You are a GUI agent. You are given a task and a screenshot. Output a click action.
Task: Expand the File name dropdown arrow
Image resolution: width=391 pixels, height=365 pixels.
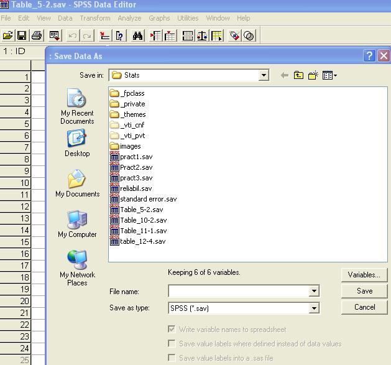pyautogui.click(x=314, y=291)
